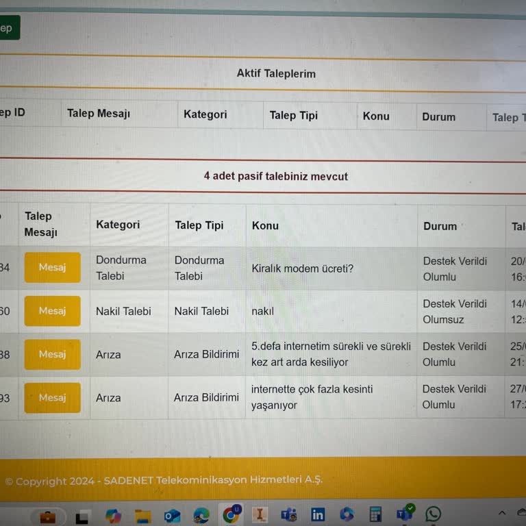Open WhatsApp from the taskbar

tap(434, 514)
